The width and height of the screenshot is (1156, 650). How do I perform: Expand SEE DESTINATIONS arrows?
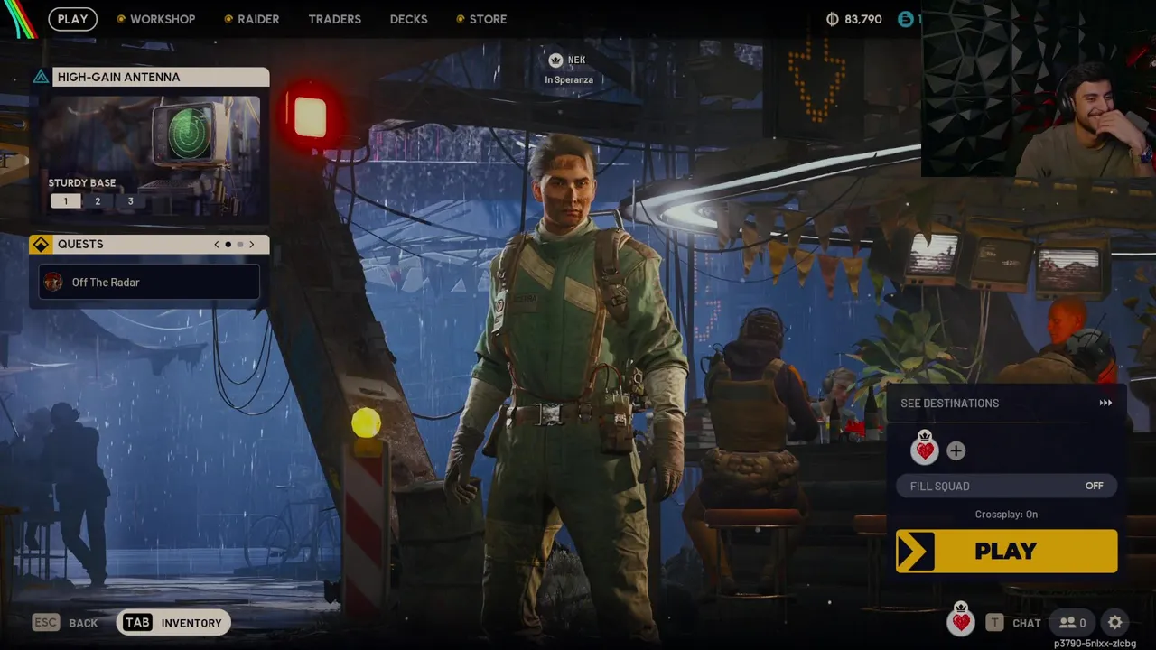click(x=1105, y=403)
